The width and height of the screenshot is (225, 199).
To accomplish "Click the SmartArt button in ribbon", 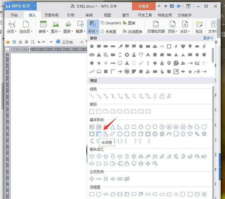I will (110, 23).
